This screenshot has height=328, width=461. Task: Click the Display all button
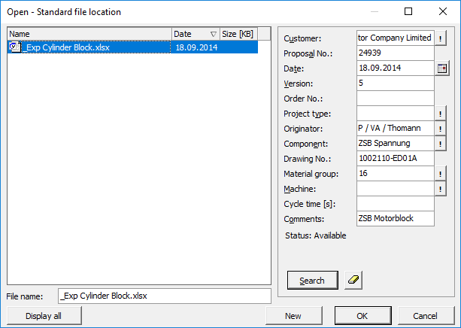(43, 316)
